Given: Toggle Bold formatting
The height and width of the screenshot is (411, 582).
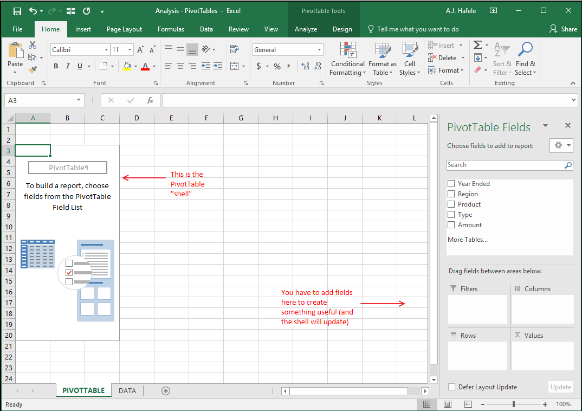Looking at the screenshot, I should click(56, 66).
